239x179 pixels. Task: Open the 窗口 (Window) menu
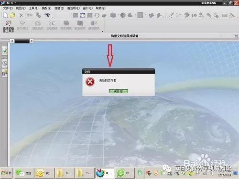(x=87, y=8)
